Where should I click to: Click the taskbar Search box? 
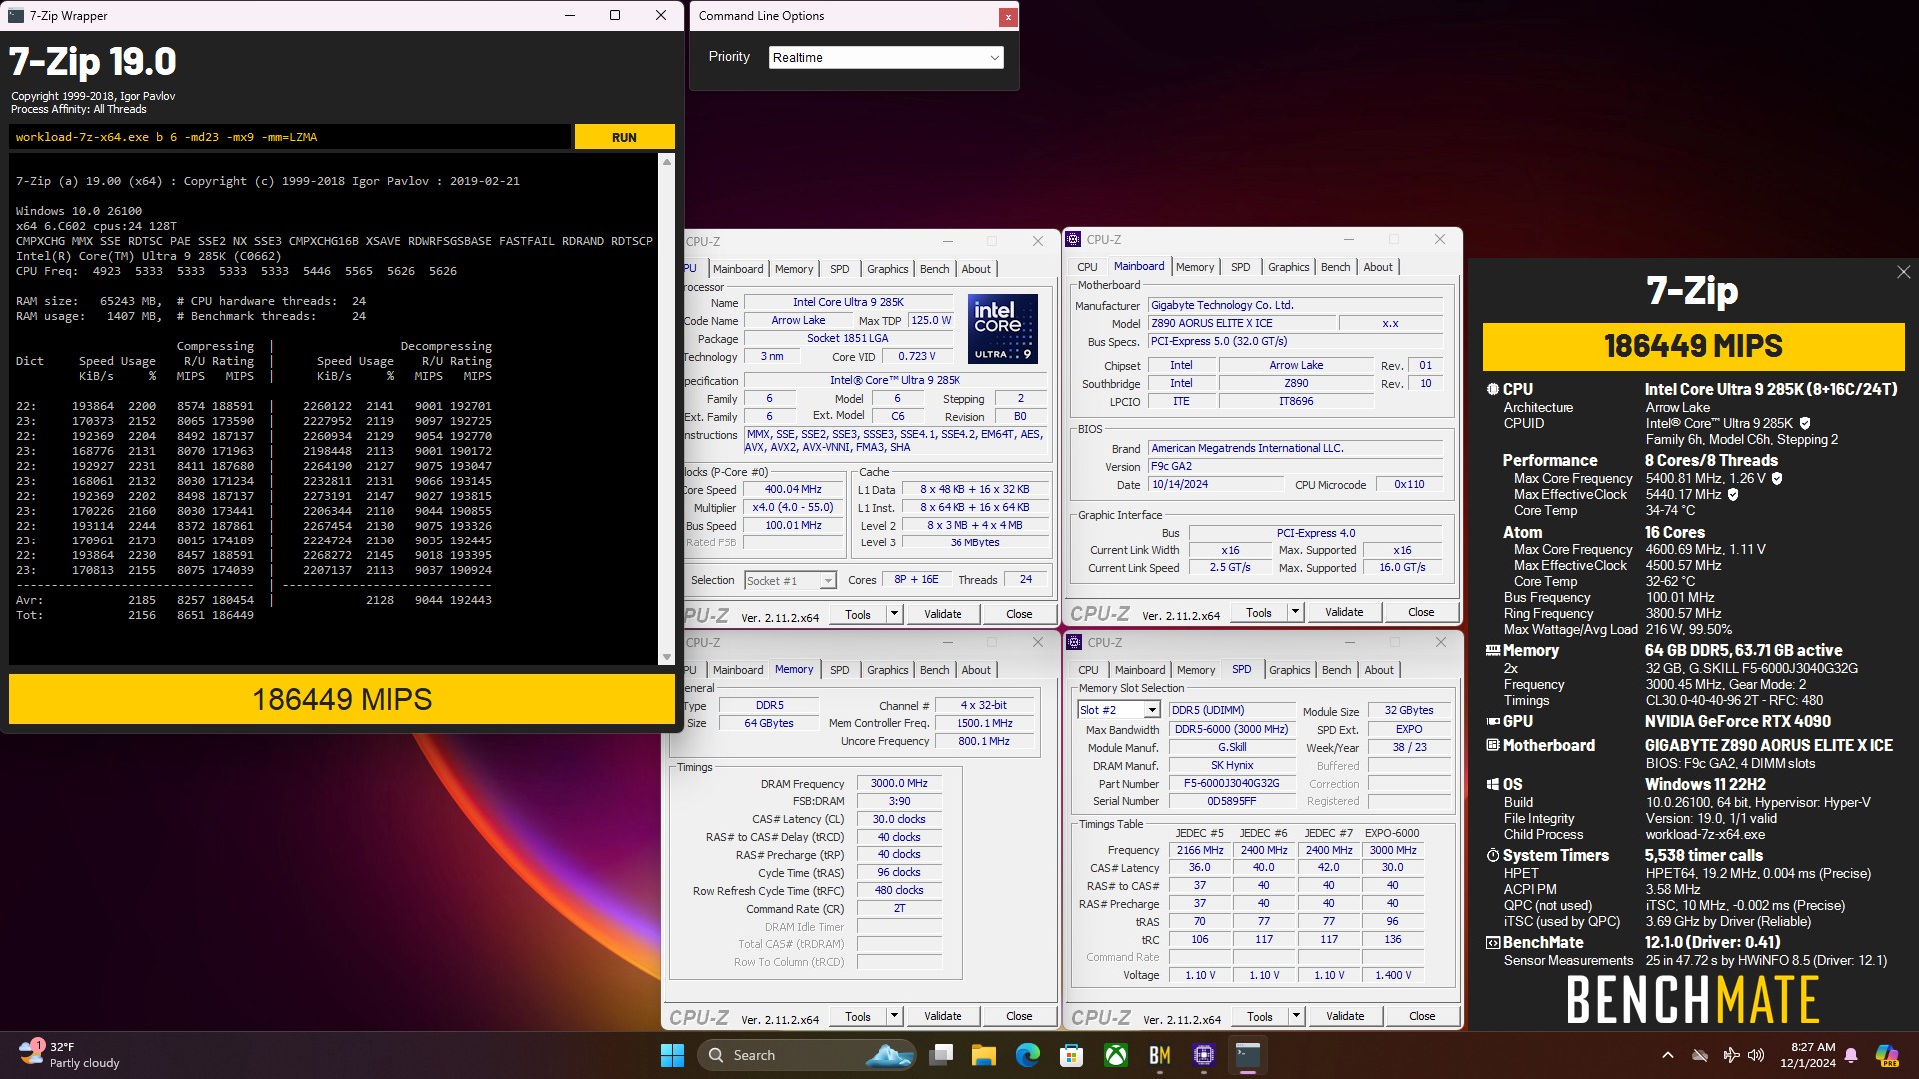coord(807,1055)
